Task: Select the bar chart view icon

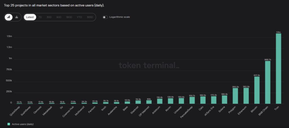Action: pos(9,17)
